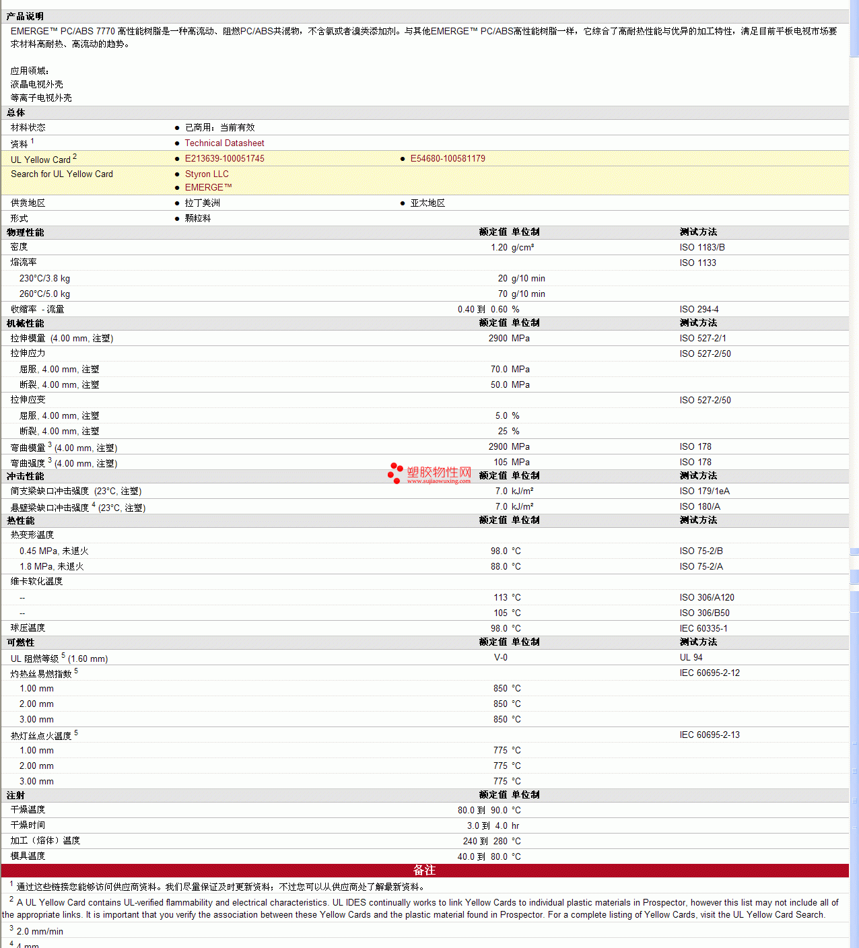Select test method ISO 294-4
The height and width of the screenshot is (948, 859).
(x=699, y=309)
